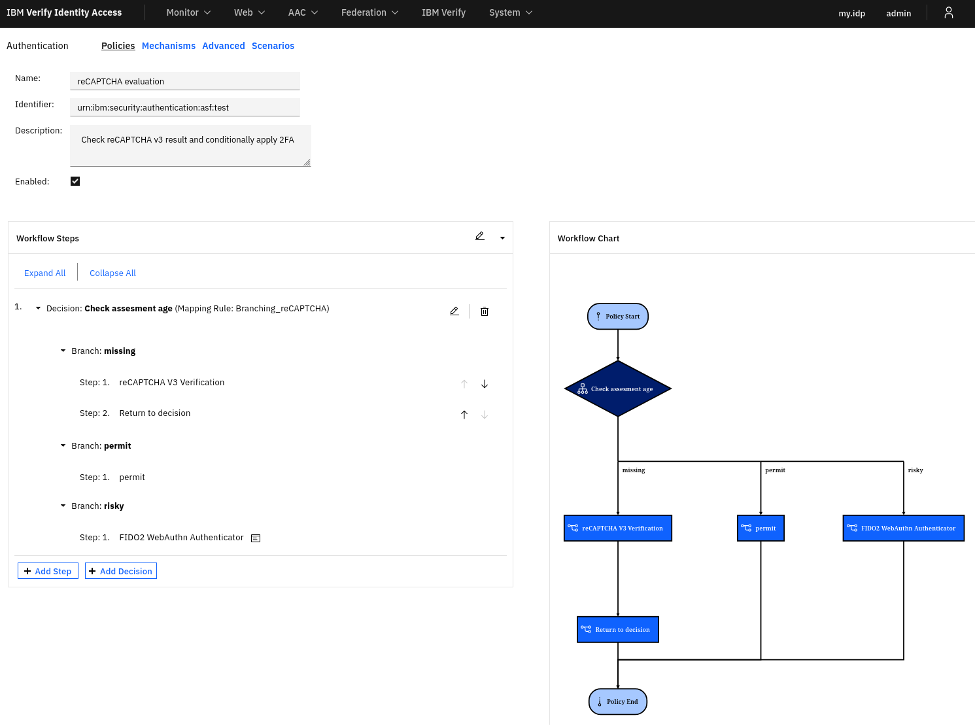Move Return to decision step up
Screen dimensions: 975x728
pos(464,415)
